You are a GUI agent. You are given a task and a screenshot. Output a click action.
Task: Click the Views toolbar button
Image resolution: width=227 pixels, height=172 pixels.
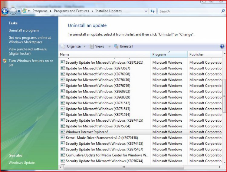click(97, 46)
